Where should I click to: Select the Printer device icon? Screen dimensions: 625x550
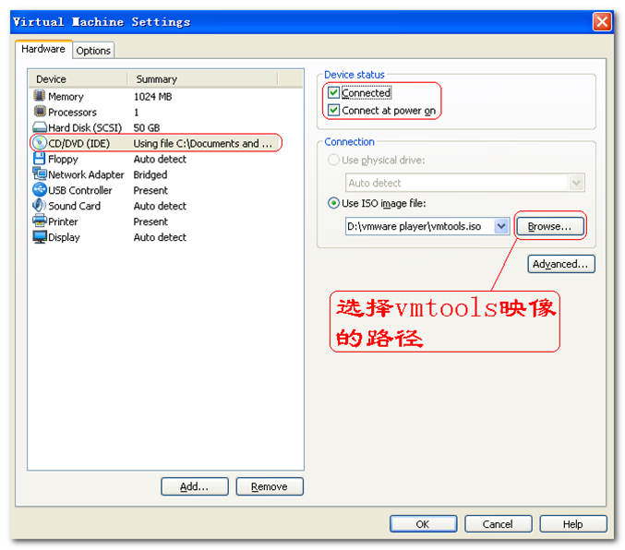[39, 221]
